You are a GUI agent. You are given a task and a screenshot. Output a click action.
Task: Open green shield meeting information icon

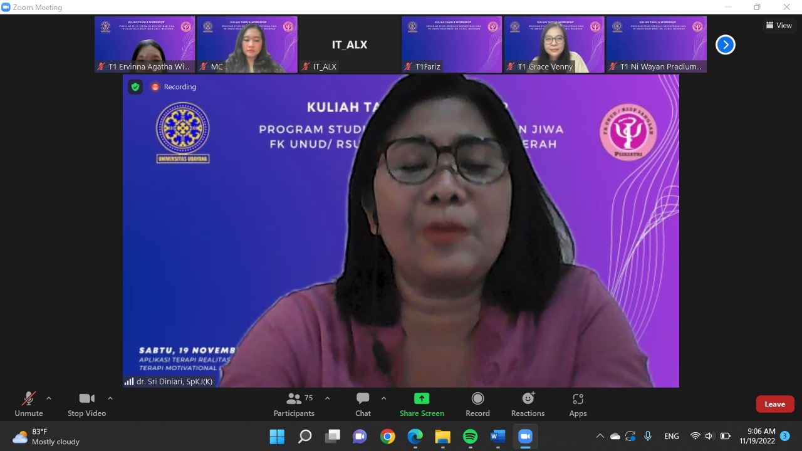(x=135, y=87)
